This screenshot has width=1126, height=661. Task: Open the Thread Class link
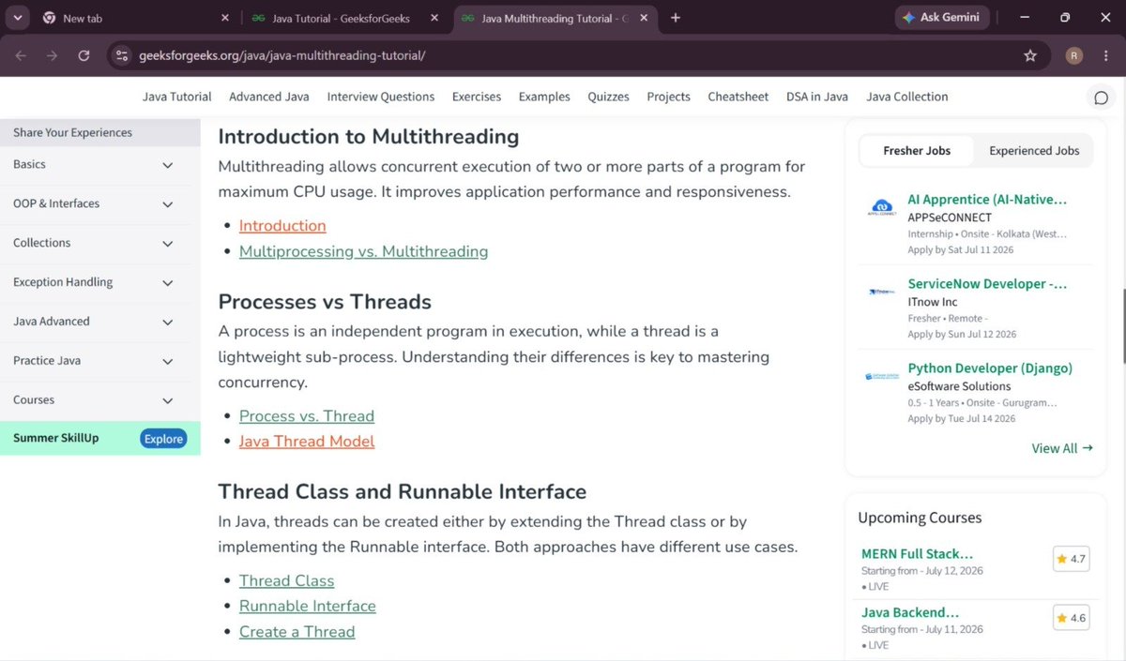tap(287, 581)
